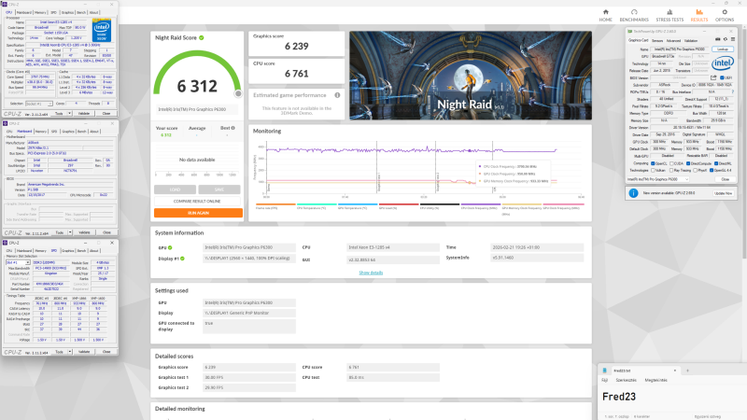Image resolution: width=747 pixels, height=420 pixels.
Task: Toggle the Ray Tracing checkbox in GPU-Z
Action: tap(671, 171)
